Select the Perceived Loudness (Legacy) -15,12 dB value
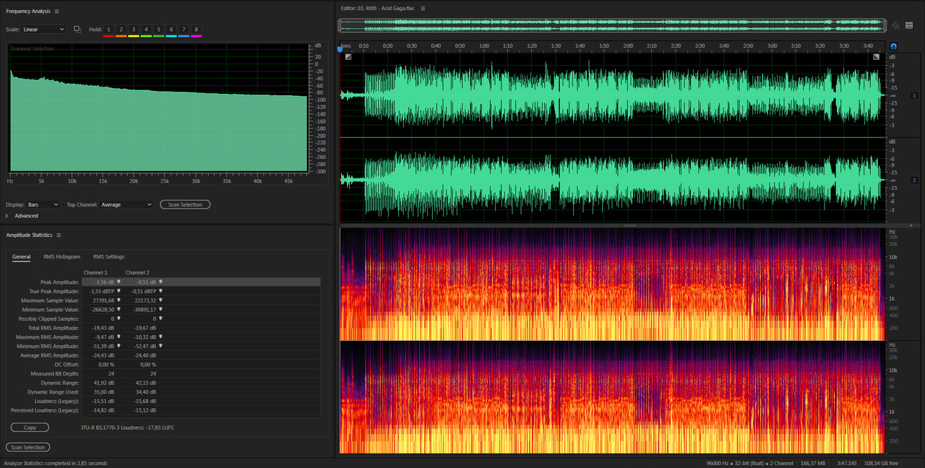Image resolution: width=925 pixels, height=468 pixels. click(x=145, y=410)
